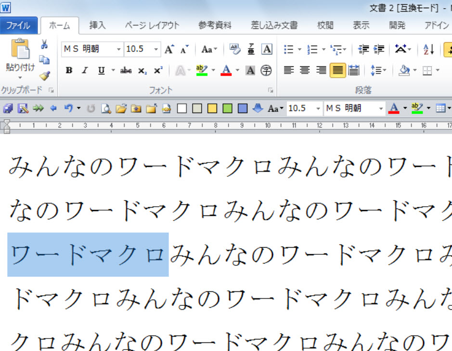Open the Line Spacing dropdown

point(379,71)
